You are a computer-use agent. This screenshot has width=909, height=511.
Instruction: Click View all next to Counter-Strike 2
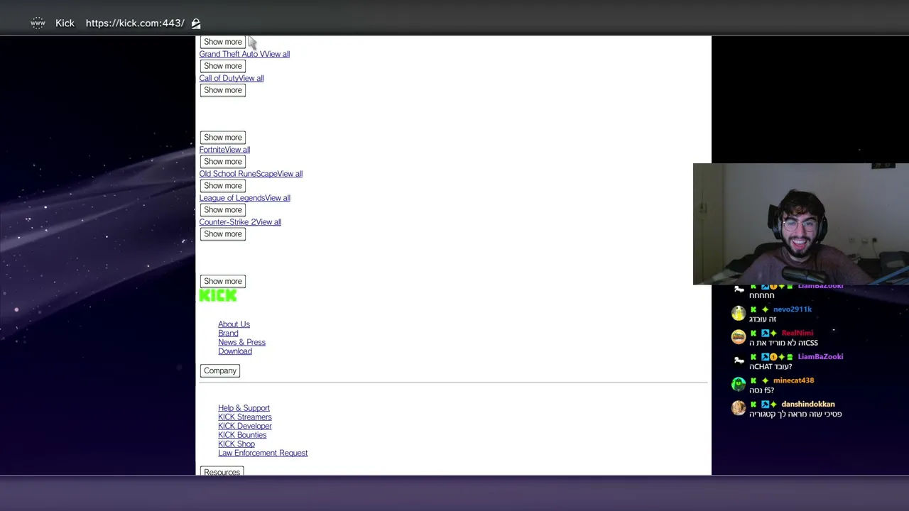tap(268, 222)
